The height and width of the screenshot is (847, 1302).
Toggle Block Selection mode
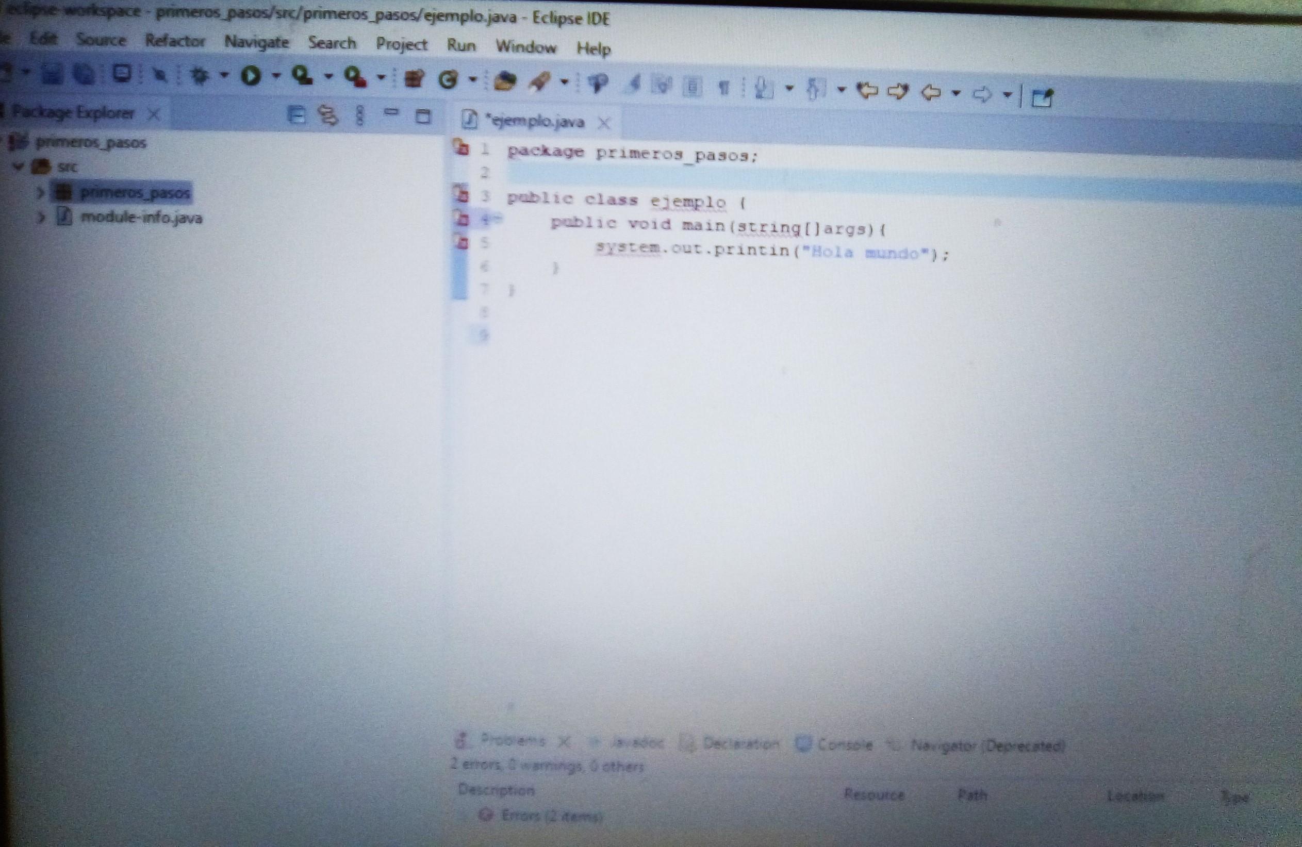(692, 86)
